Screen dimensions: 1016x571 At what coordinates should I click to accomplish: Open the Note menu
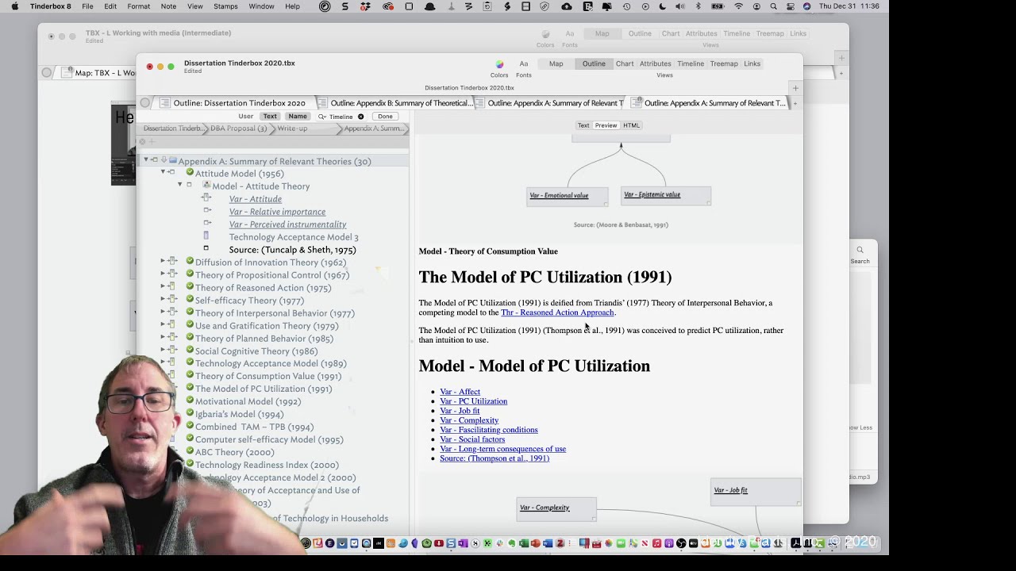click(x=168, y=6)
